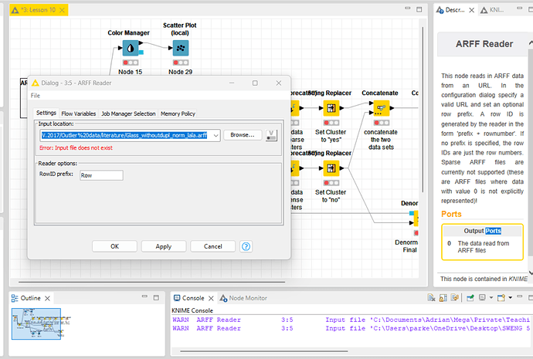Image resolution: width=533 pixels, height=359 pixels.
Task: Activate the Lesson 10 workflow tab
Action: click(38, 10)
